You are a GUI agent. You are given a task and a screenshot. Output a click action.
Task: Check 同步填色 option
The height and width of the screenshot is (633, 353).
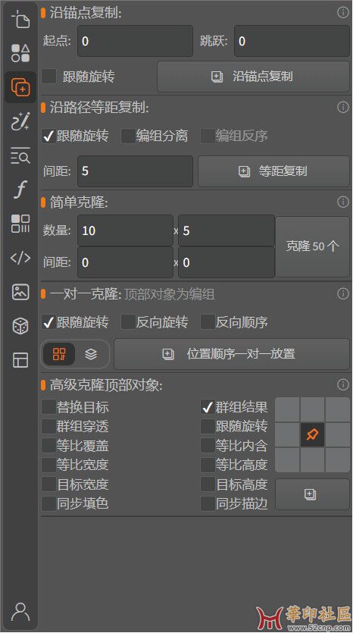coord(48,503)
